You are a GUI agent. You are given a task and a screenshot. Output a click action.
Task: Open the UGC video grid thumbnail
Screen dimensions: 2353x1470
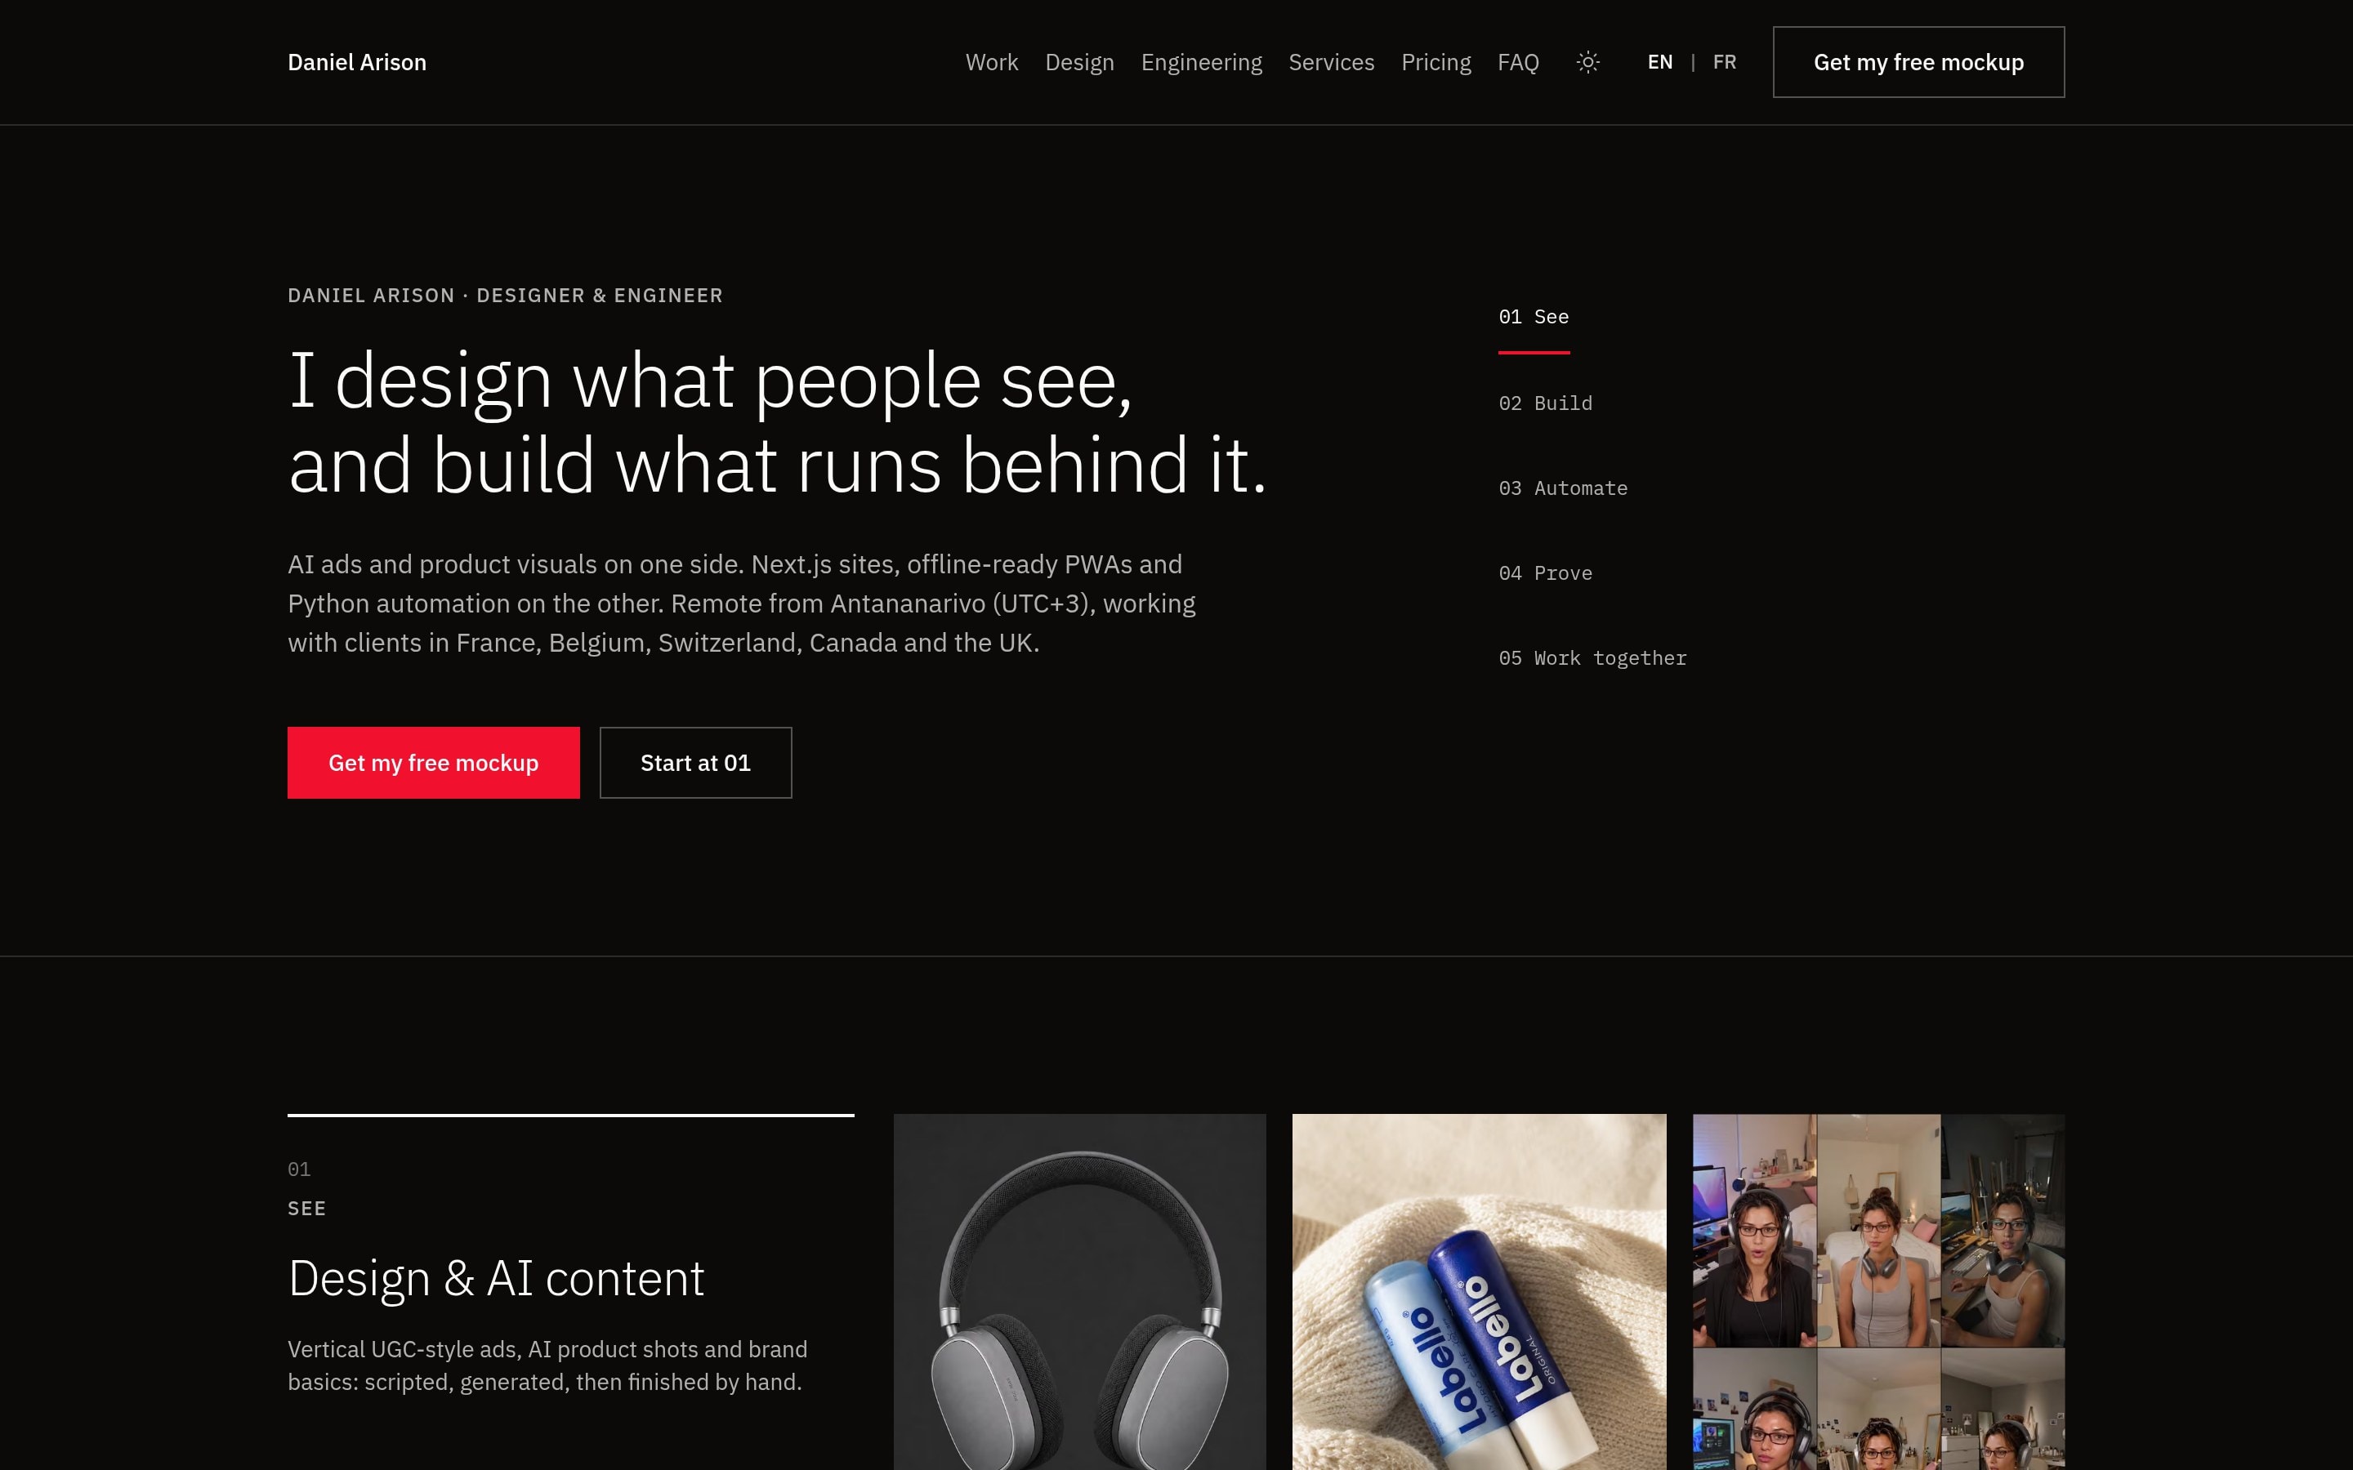(1878, 1291)
